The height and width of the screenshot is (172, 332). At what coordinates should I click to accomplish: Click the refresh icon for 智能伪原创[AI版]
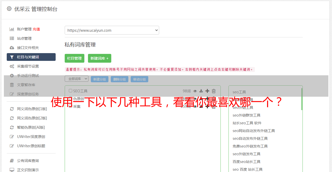click(12, 127)
